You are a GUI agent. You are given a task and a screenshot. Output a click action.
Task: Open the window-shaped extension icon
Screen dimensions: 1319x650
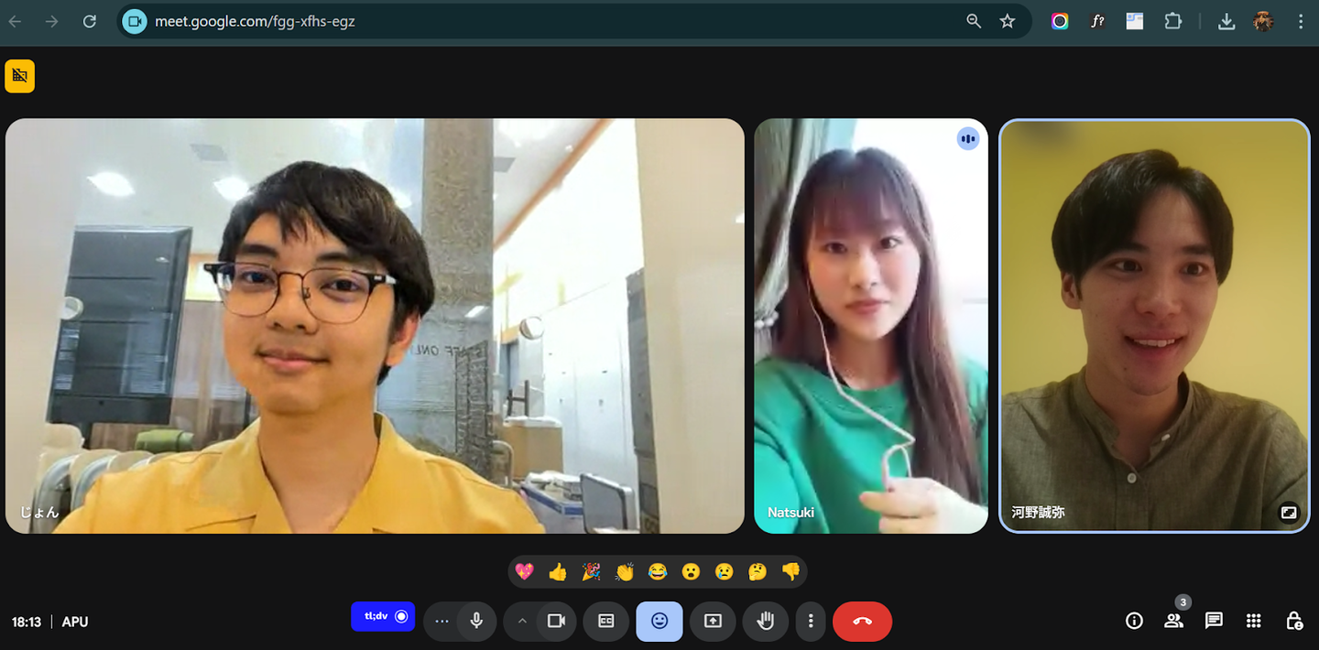(1135, 21)
